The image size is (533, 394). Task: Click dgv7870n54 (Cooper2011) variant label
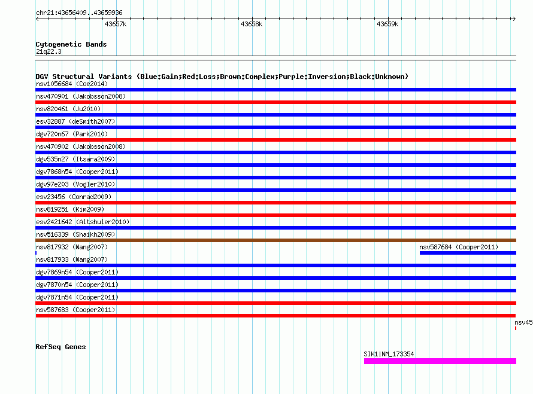click(77, 285)
